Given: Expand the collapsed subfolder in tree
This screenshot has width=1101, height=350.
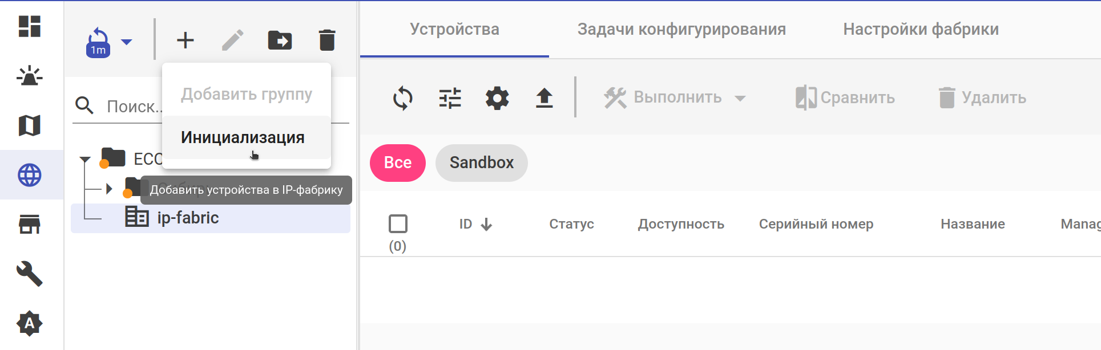Looking at the screenshot, I should click(109, 189).
